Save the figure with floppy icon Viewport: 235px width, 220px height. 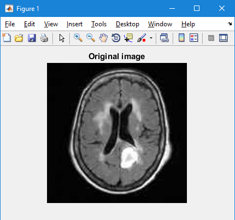32,38
